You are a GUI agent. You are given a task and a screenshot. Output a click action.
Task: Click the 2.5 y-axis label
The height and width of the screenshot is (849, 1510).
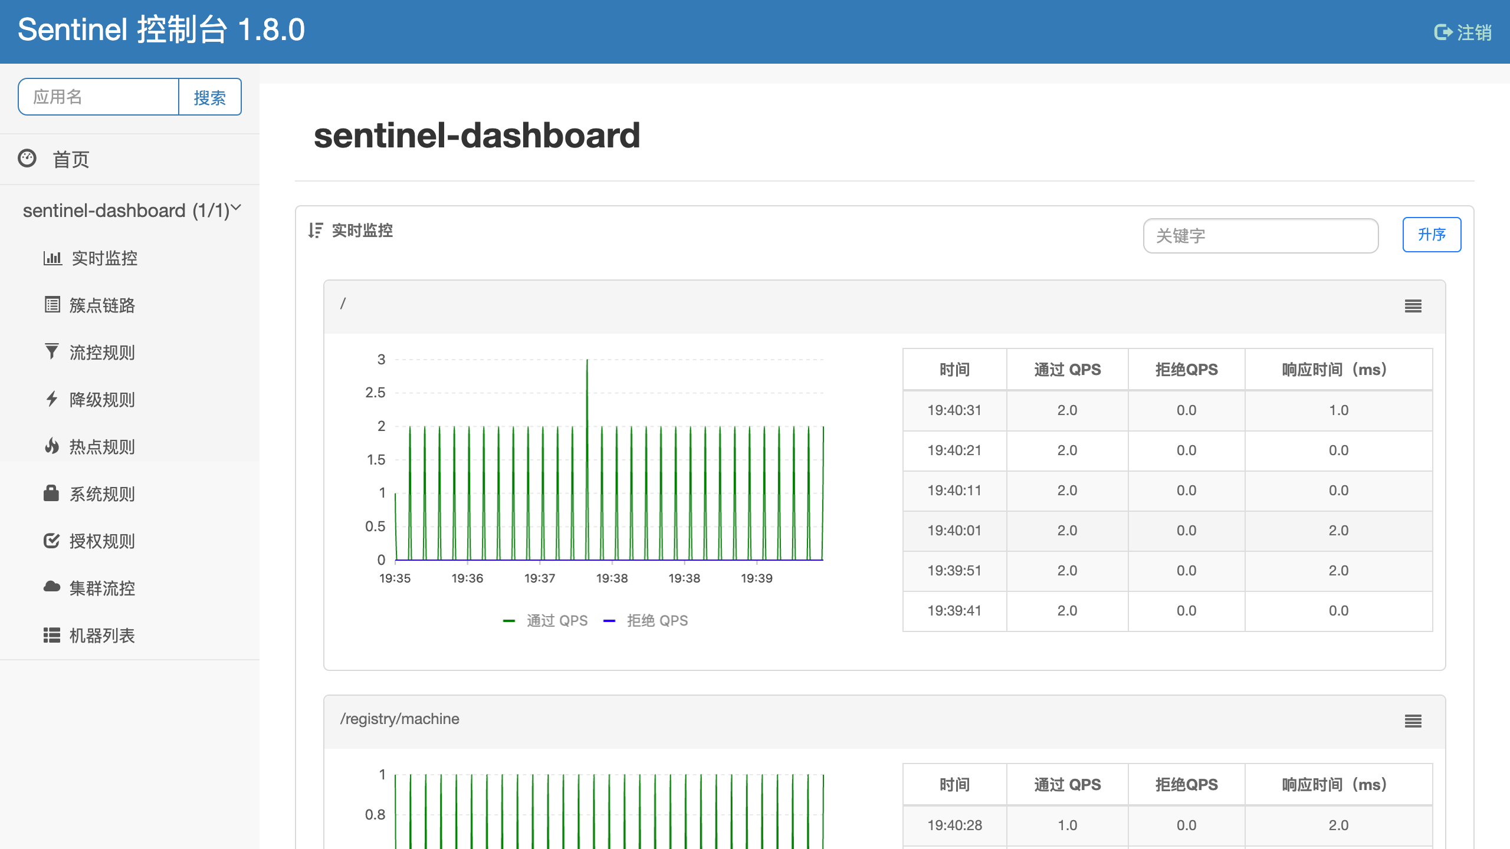pos(375,393)
